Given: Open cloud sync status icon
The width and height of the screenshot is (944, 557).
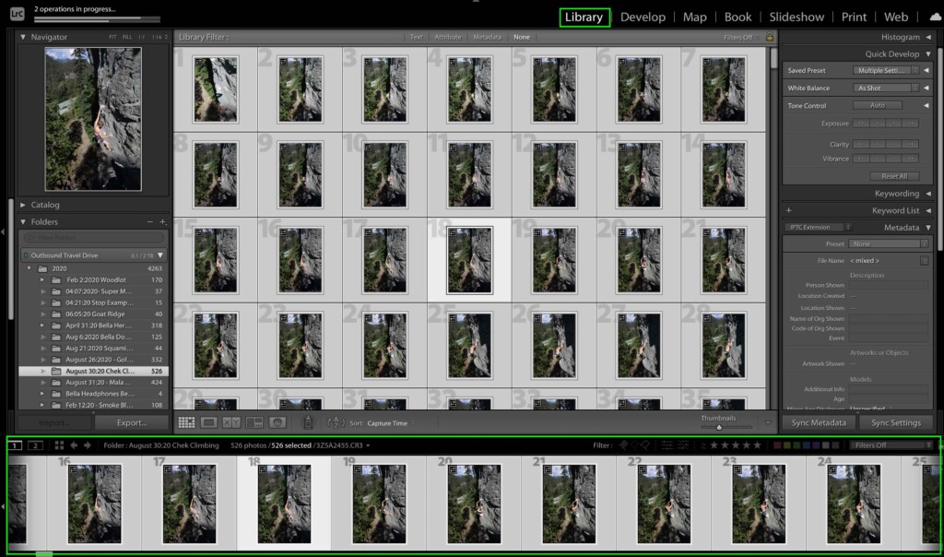Looking at the screenshot, I should click(935, 17).
